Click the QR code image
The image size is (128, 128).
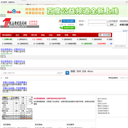point(120,38)
